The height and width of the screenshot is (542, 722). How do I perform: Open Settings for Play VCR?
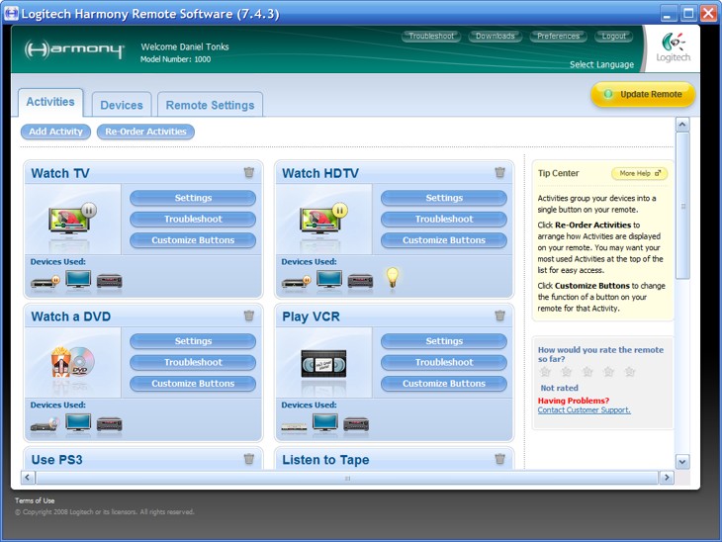coord(444,341)
